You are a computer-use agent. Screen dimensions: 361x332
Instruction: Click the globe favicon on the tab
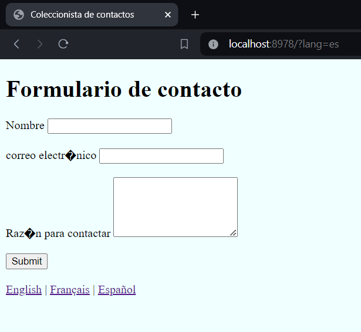coord(19,15)
